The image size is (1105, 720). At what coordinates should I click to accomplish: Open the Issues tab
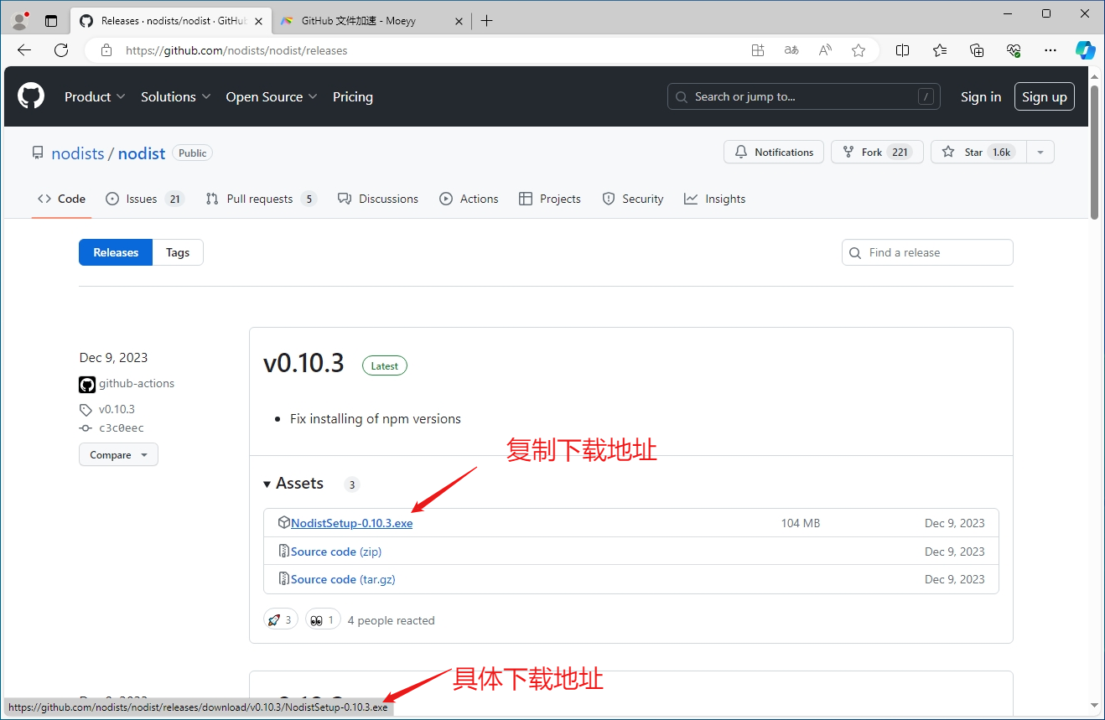click(x=145, y=199)
